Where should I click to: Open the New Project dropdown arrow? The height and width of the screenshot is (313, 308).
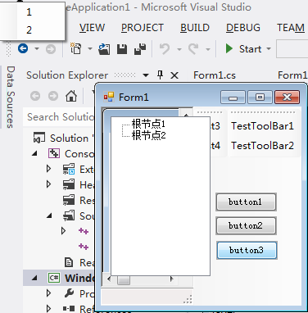click(x=90, y=49)
